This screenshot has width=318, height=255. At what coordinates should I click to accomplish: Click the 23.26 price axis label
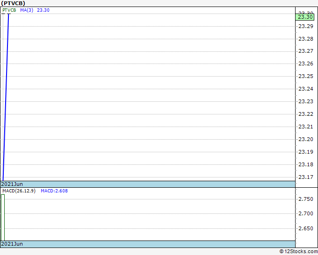306,64
